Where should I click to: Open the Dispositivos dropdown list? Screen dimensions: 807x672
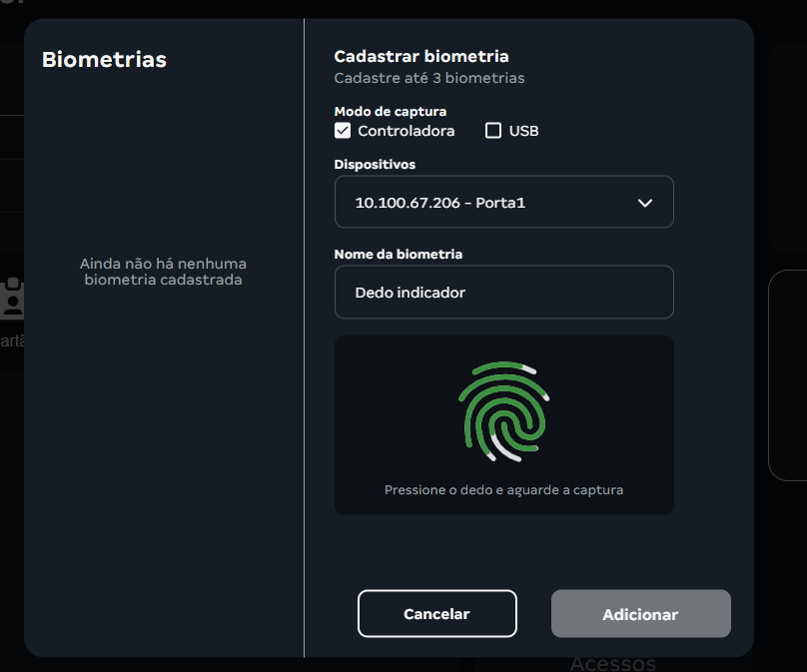coord(503,203)
